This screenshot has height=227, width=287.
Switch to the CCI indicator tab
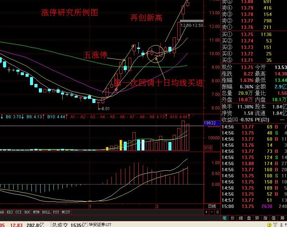[x=18, y=212]
